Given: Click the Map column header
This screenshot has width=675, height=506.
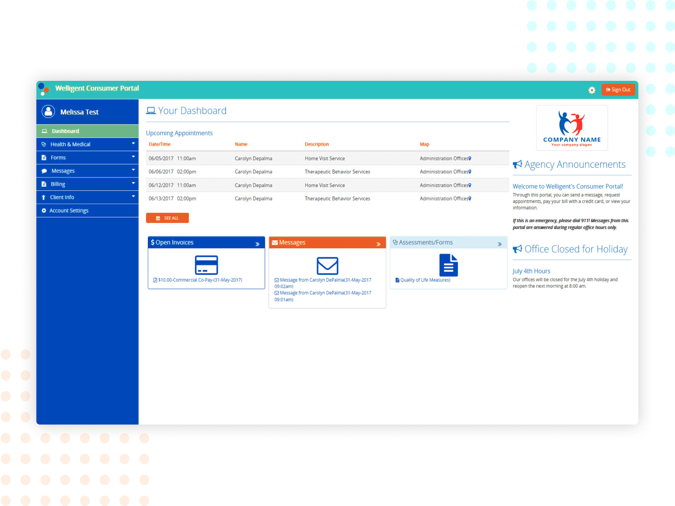Looking at the screenshot, I should click(x=425, y=144).
